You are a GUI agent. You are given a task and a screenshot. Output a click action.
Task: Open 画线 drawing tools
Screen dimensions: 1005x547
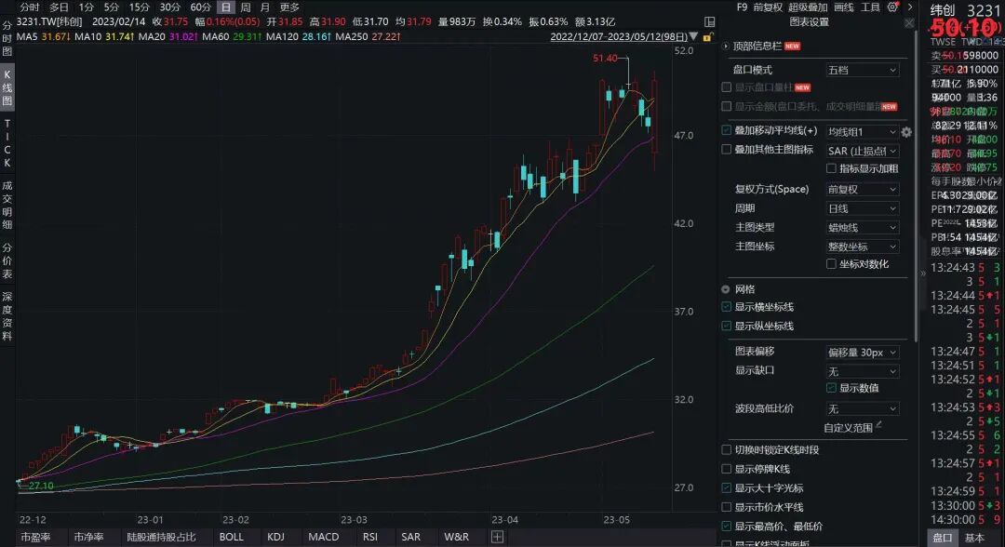[844, 7]
